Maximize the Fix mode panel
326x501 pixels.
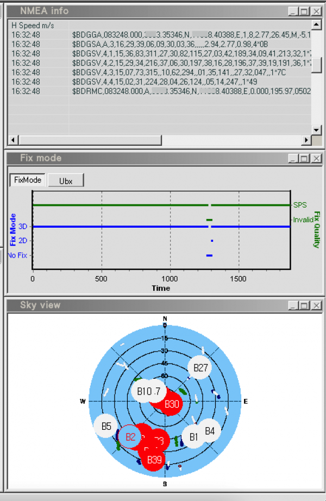pos(304,158)
